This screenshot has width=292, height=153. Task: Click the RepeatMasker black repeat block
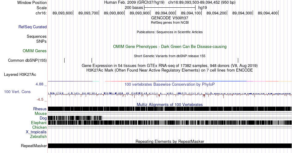pyautogui.click(x=170, y=146)
